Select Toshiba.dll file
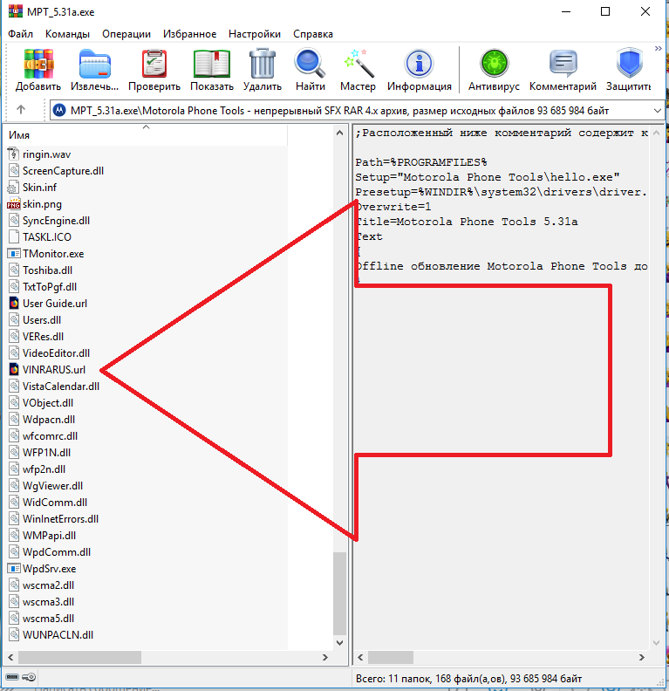Image resolution: width=669 pixels, height=691 pixels. [47, 270]
